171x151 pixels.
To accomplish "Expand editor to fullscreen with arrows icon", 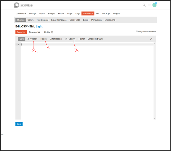I will [151, 39].
